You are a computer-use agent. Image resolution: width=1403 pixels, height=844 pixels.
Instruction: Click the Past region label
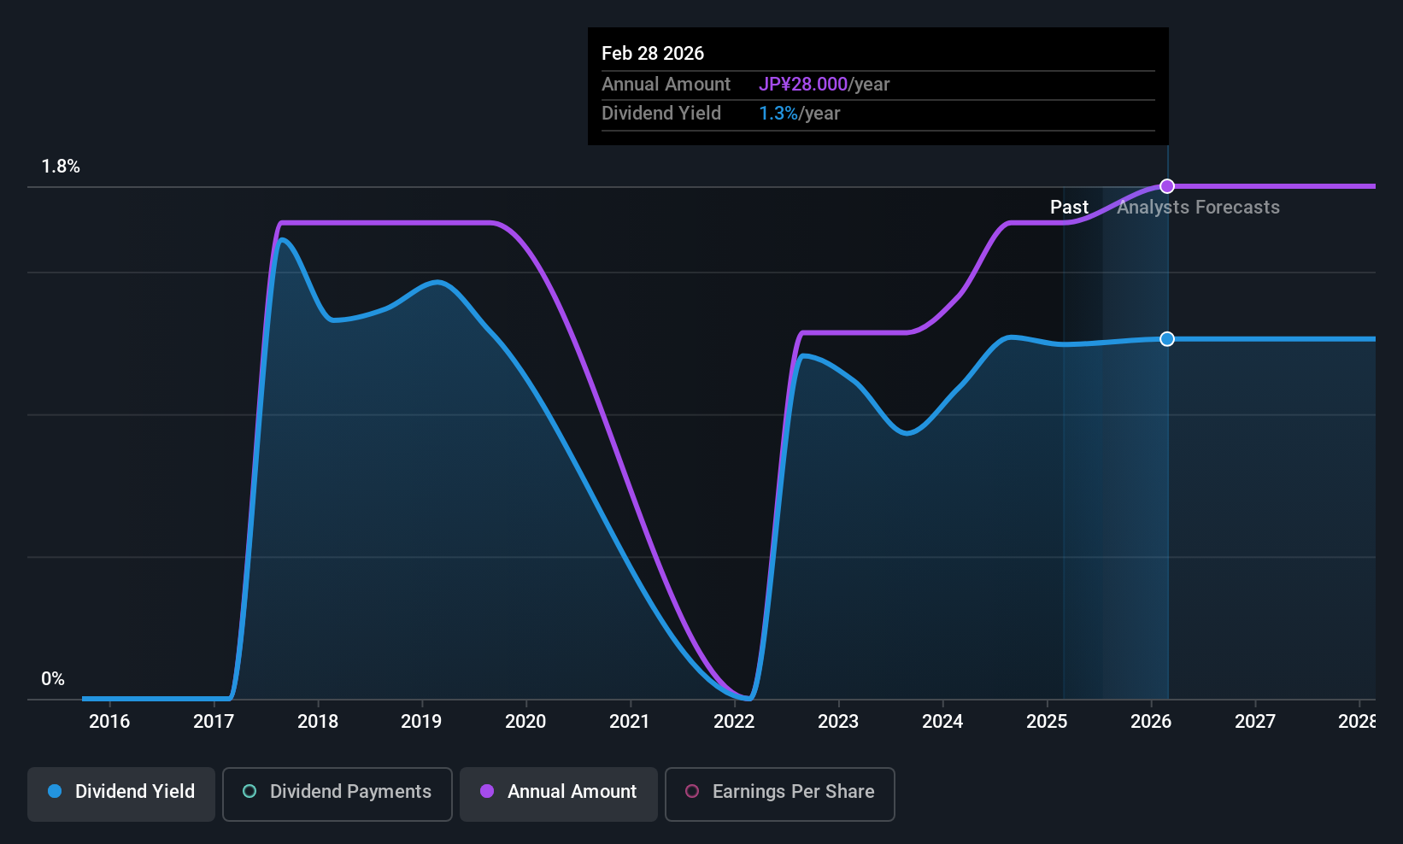coord(1069,208)
